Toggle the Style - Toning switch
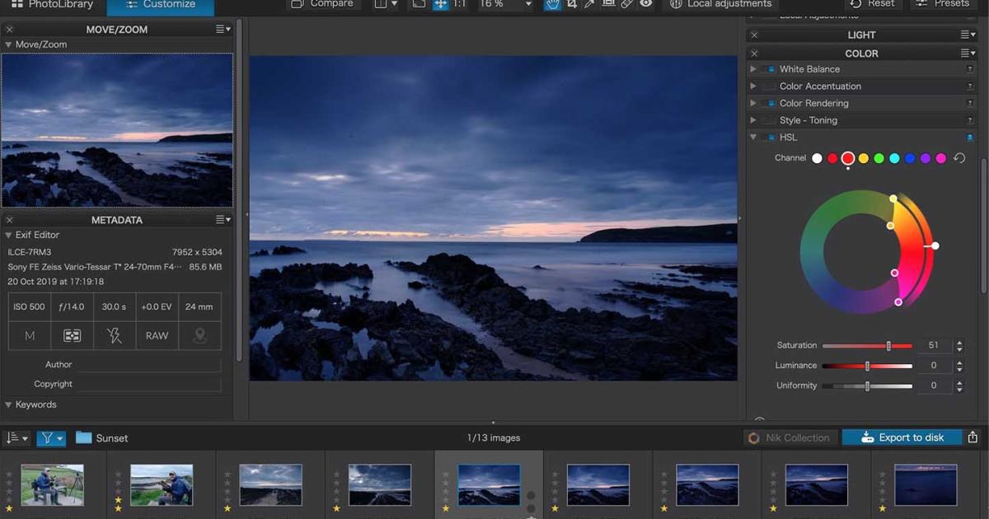Image resolution: width=989 pixels, height=519 pixels. tap(771, 120)
